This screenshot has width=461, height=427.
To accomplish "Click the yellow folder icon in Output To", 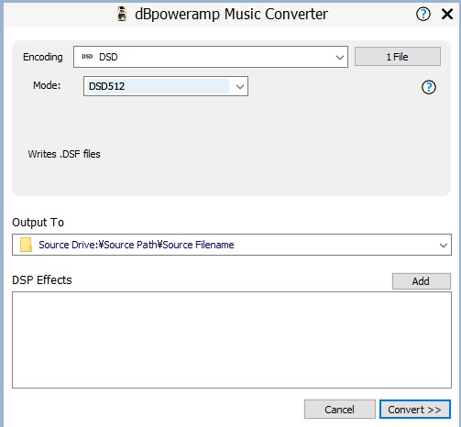I will point(26,245).
